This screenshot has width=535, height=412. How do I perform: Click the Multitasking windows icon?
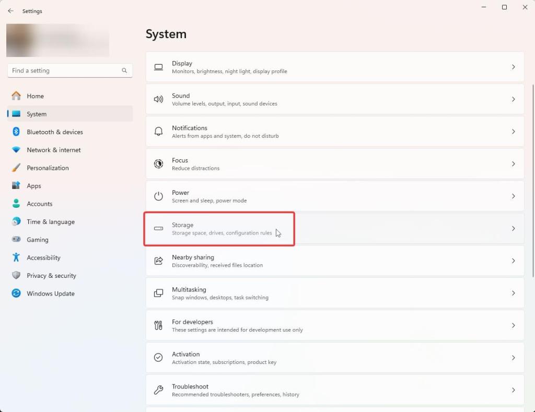[158, 293]
